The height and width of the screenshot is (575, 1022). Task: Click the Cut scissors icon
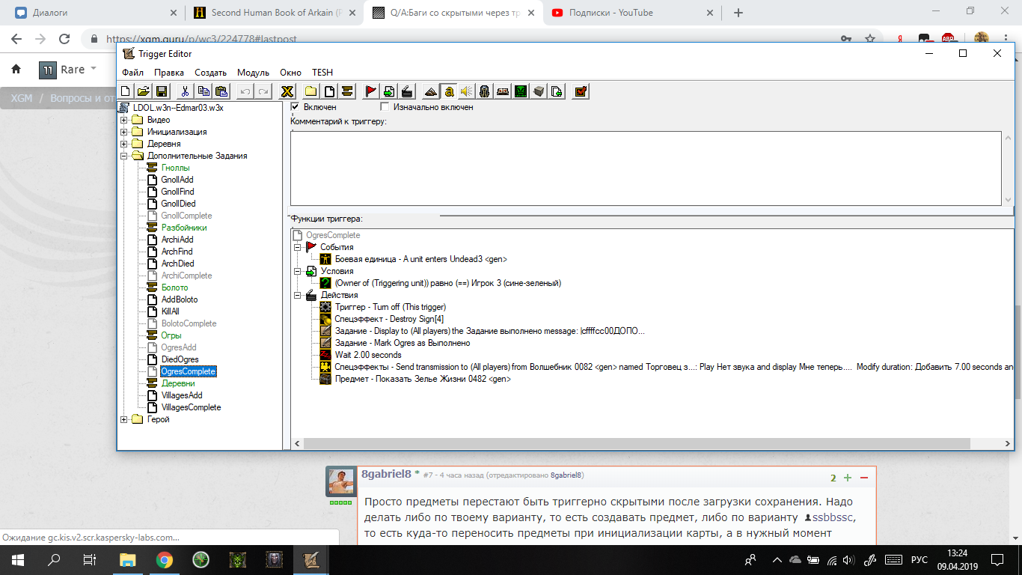[x=184, y=91]
